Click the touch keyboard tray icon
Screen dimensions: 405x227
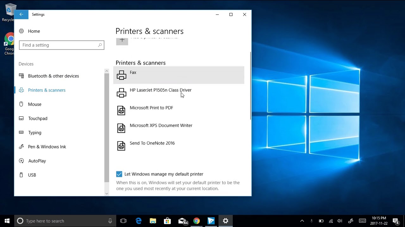(x=363, y=221)
